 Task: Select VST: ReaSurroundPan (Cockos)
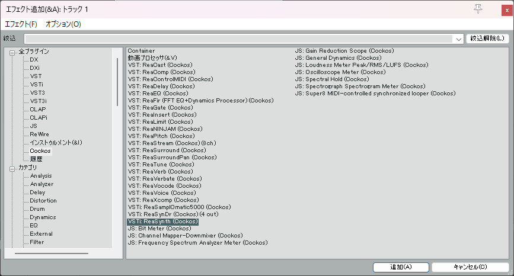point(173,158)
